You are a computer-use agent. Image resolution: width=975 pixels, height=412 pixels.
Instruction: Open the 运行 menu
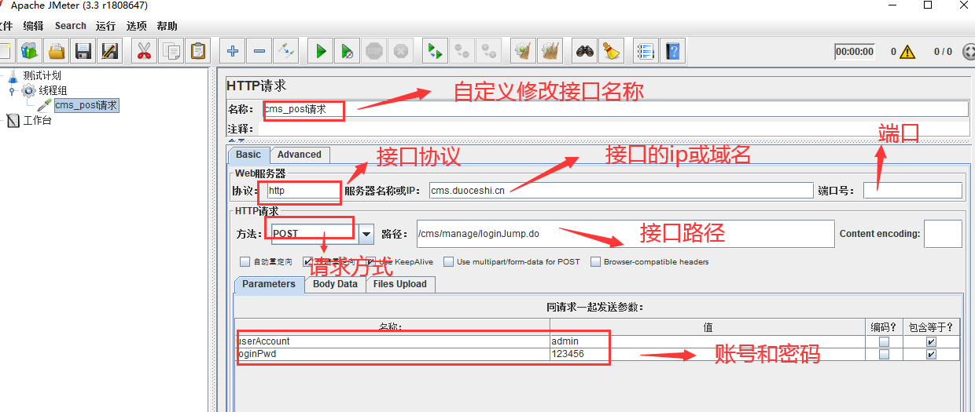coord(106,26)
